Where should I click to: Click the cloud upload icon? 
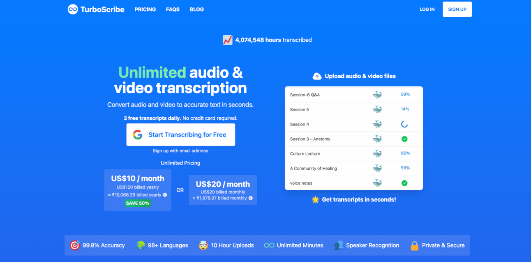point(317,76)
